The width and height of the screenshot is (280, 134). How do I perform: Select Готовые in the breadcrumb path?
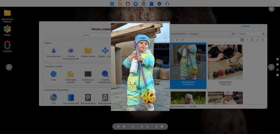point(193,34)
